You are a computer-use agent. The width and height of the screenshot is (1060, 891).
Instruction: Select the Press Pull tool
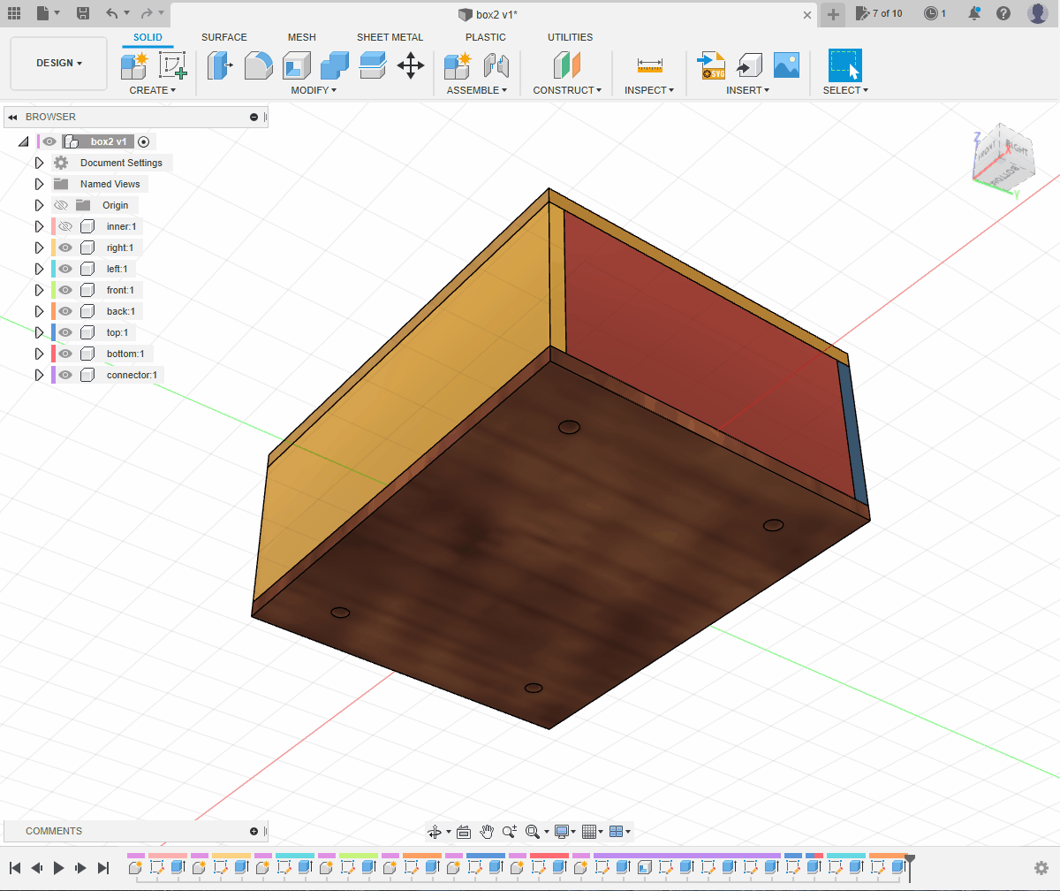point(220,65)
